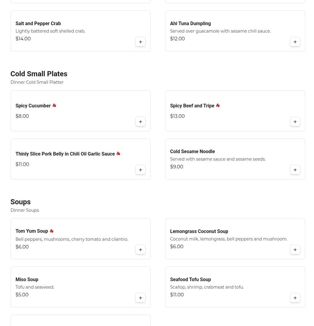Add Salt and Pepper Crab to order

(140, 42)
